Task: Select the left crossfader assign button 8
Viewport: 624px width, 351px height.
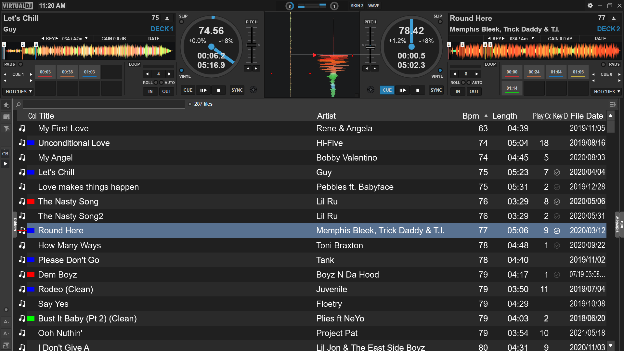Action: click(x=290, y=6)
